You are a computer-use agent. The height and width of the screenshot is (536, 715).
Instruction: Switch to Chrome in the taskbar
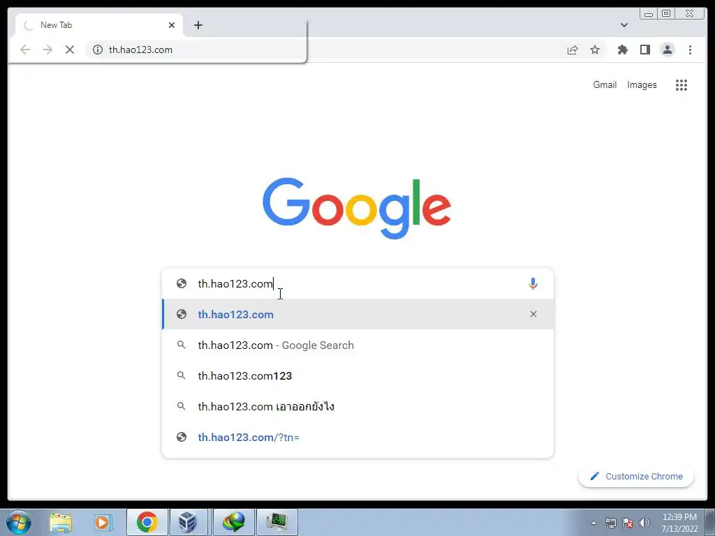[x=147, y=522]
